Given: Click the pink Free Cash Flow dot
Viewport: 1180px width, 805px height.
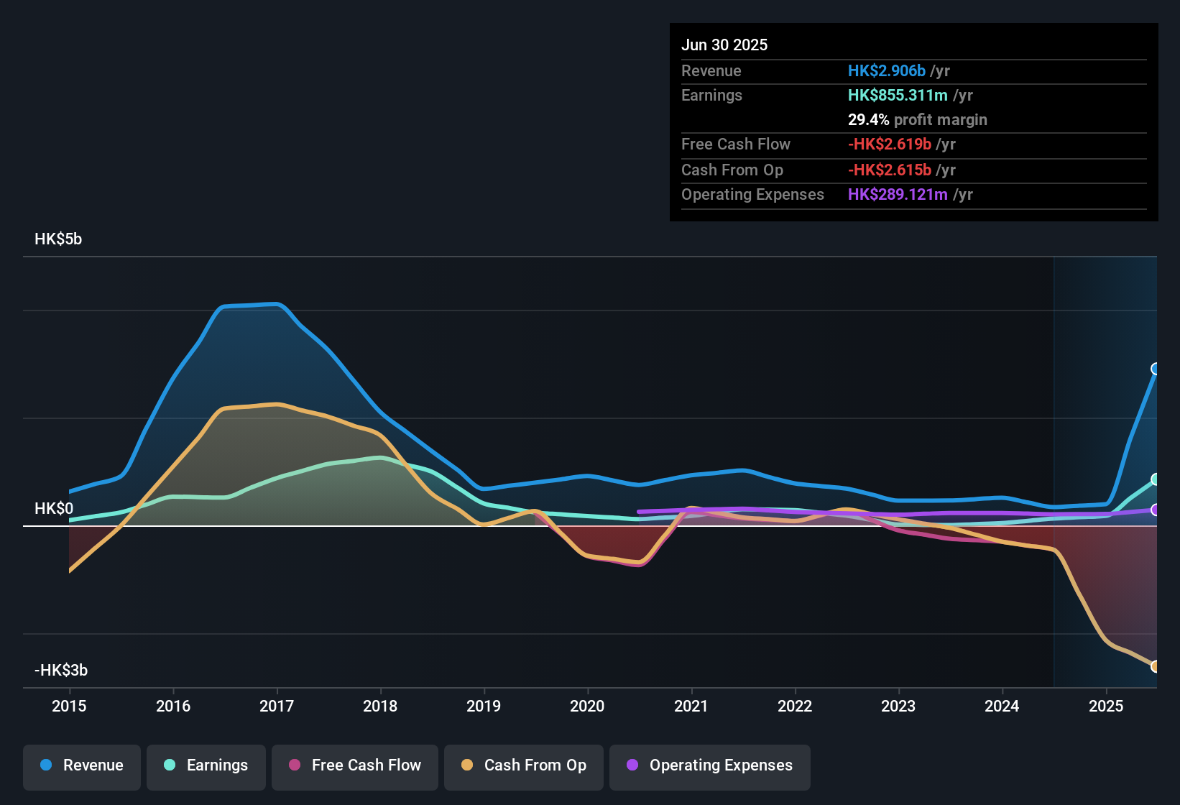Looking at the screenshot, I should point(295,765).
